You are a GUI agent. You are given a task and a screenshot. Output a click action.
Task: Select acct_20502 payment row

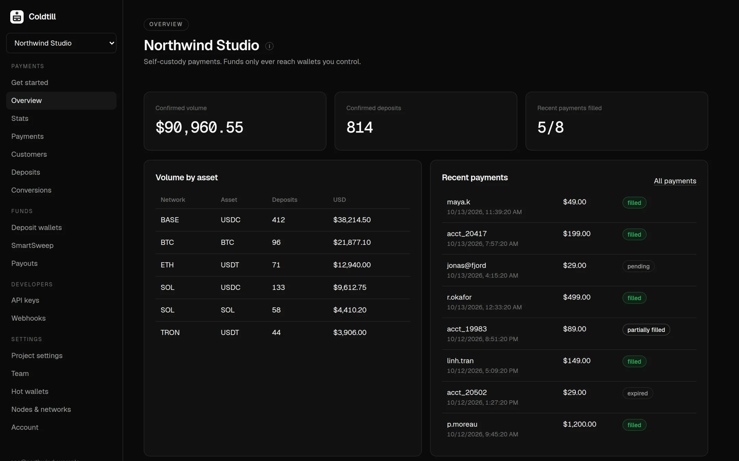(x=569, y=397)
